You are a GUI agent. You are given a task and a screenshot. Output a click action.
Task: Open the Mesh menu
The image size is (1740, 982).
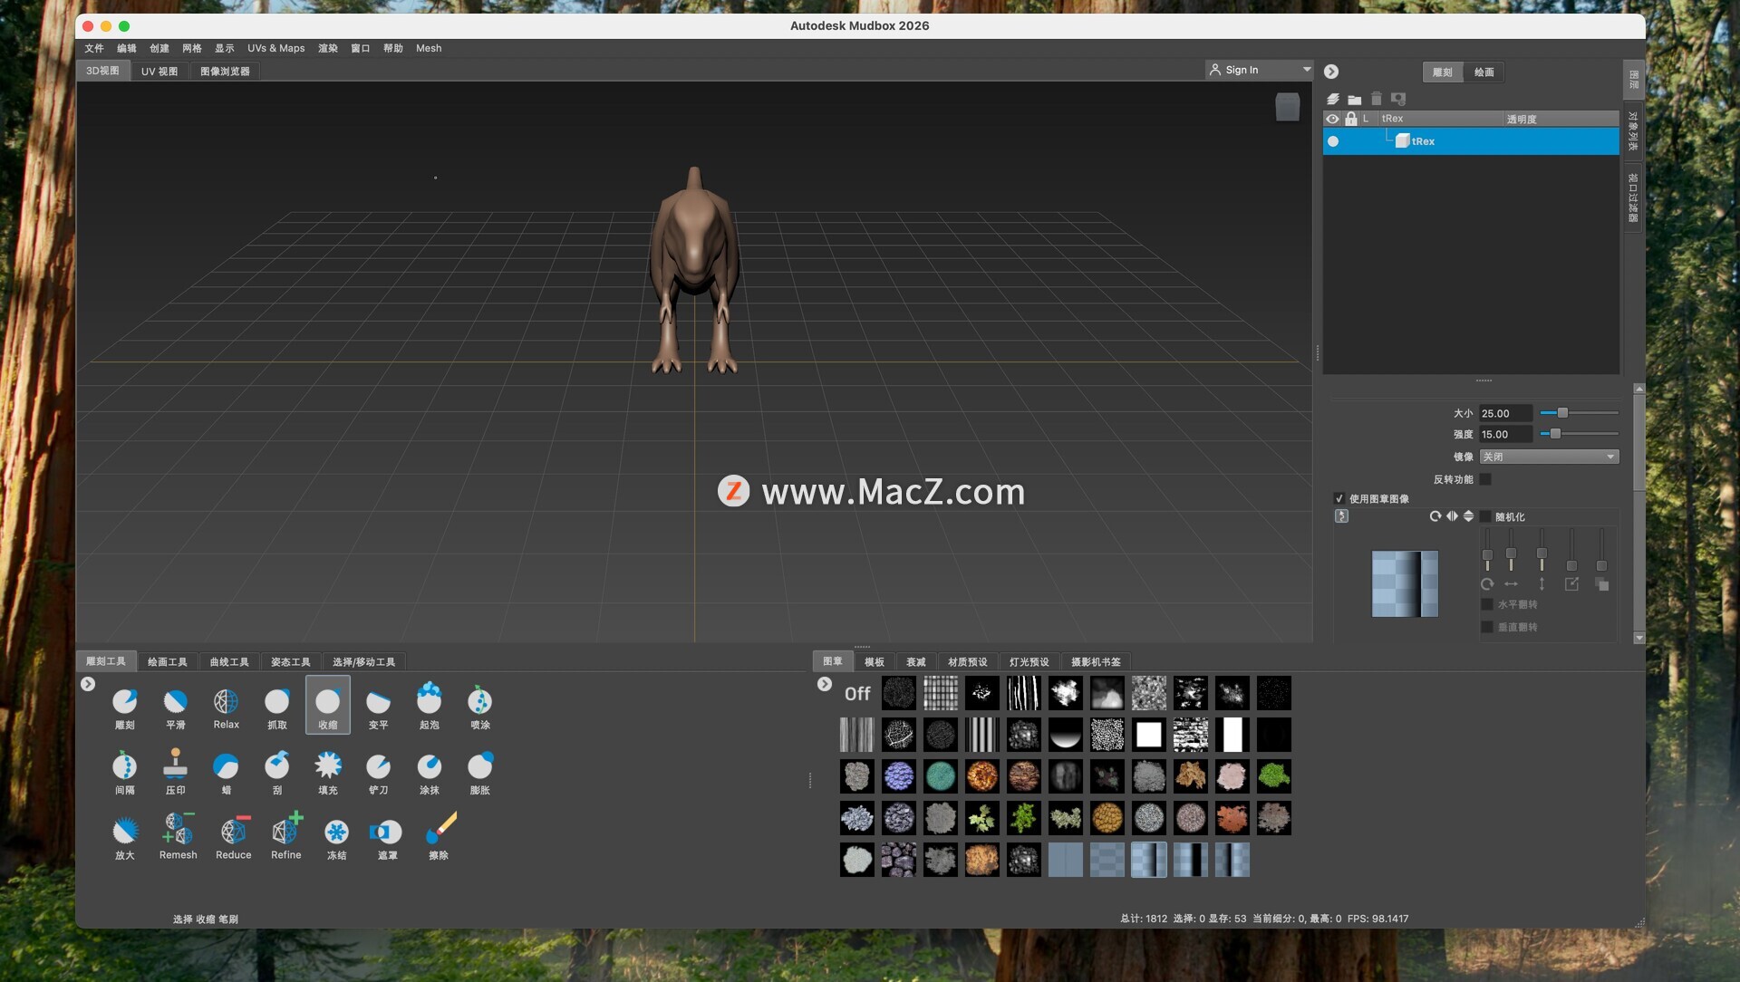coord(429,48)
